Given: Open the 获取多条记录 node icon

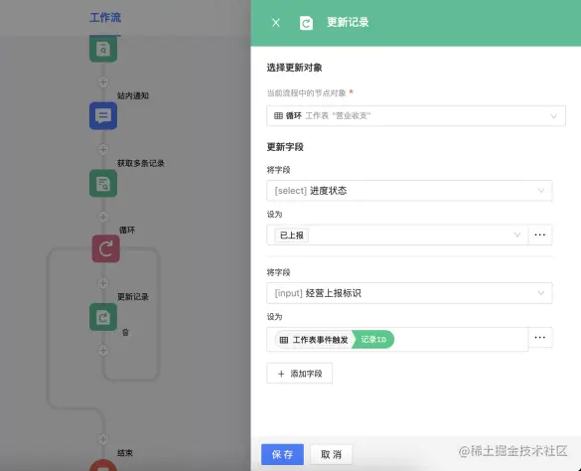Looking at the screenshot, I should [x=103, y=183].
